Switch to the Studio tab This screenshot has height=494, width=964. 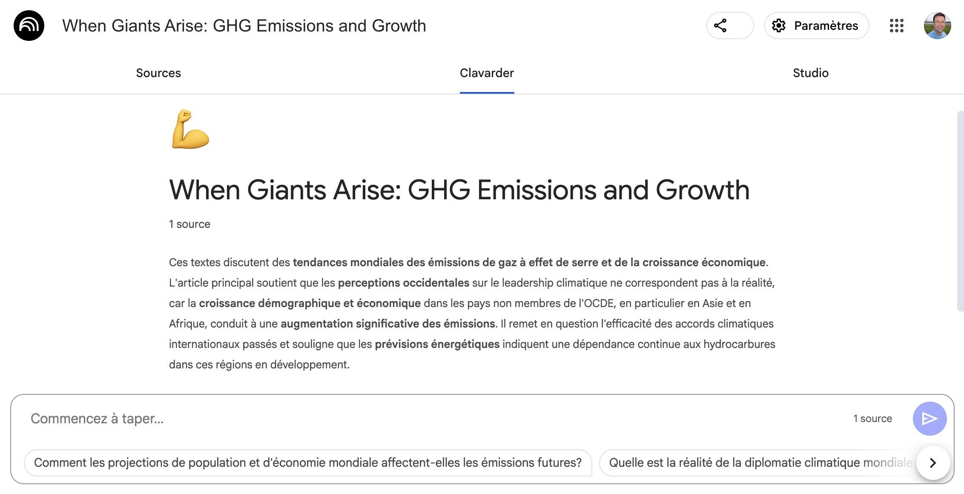tap(810, 73)
